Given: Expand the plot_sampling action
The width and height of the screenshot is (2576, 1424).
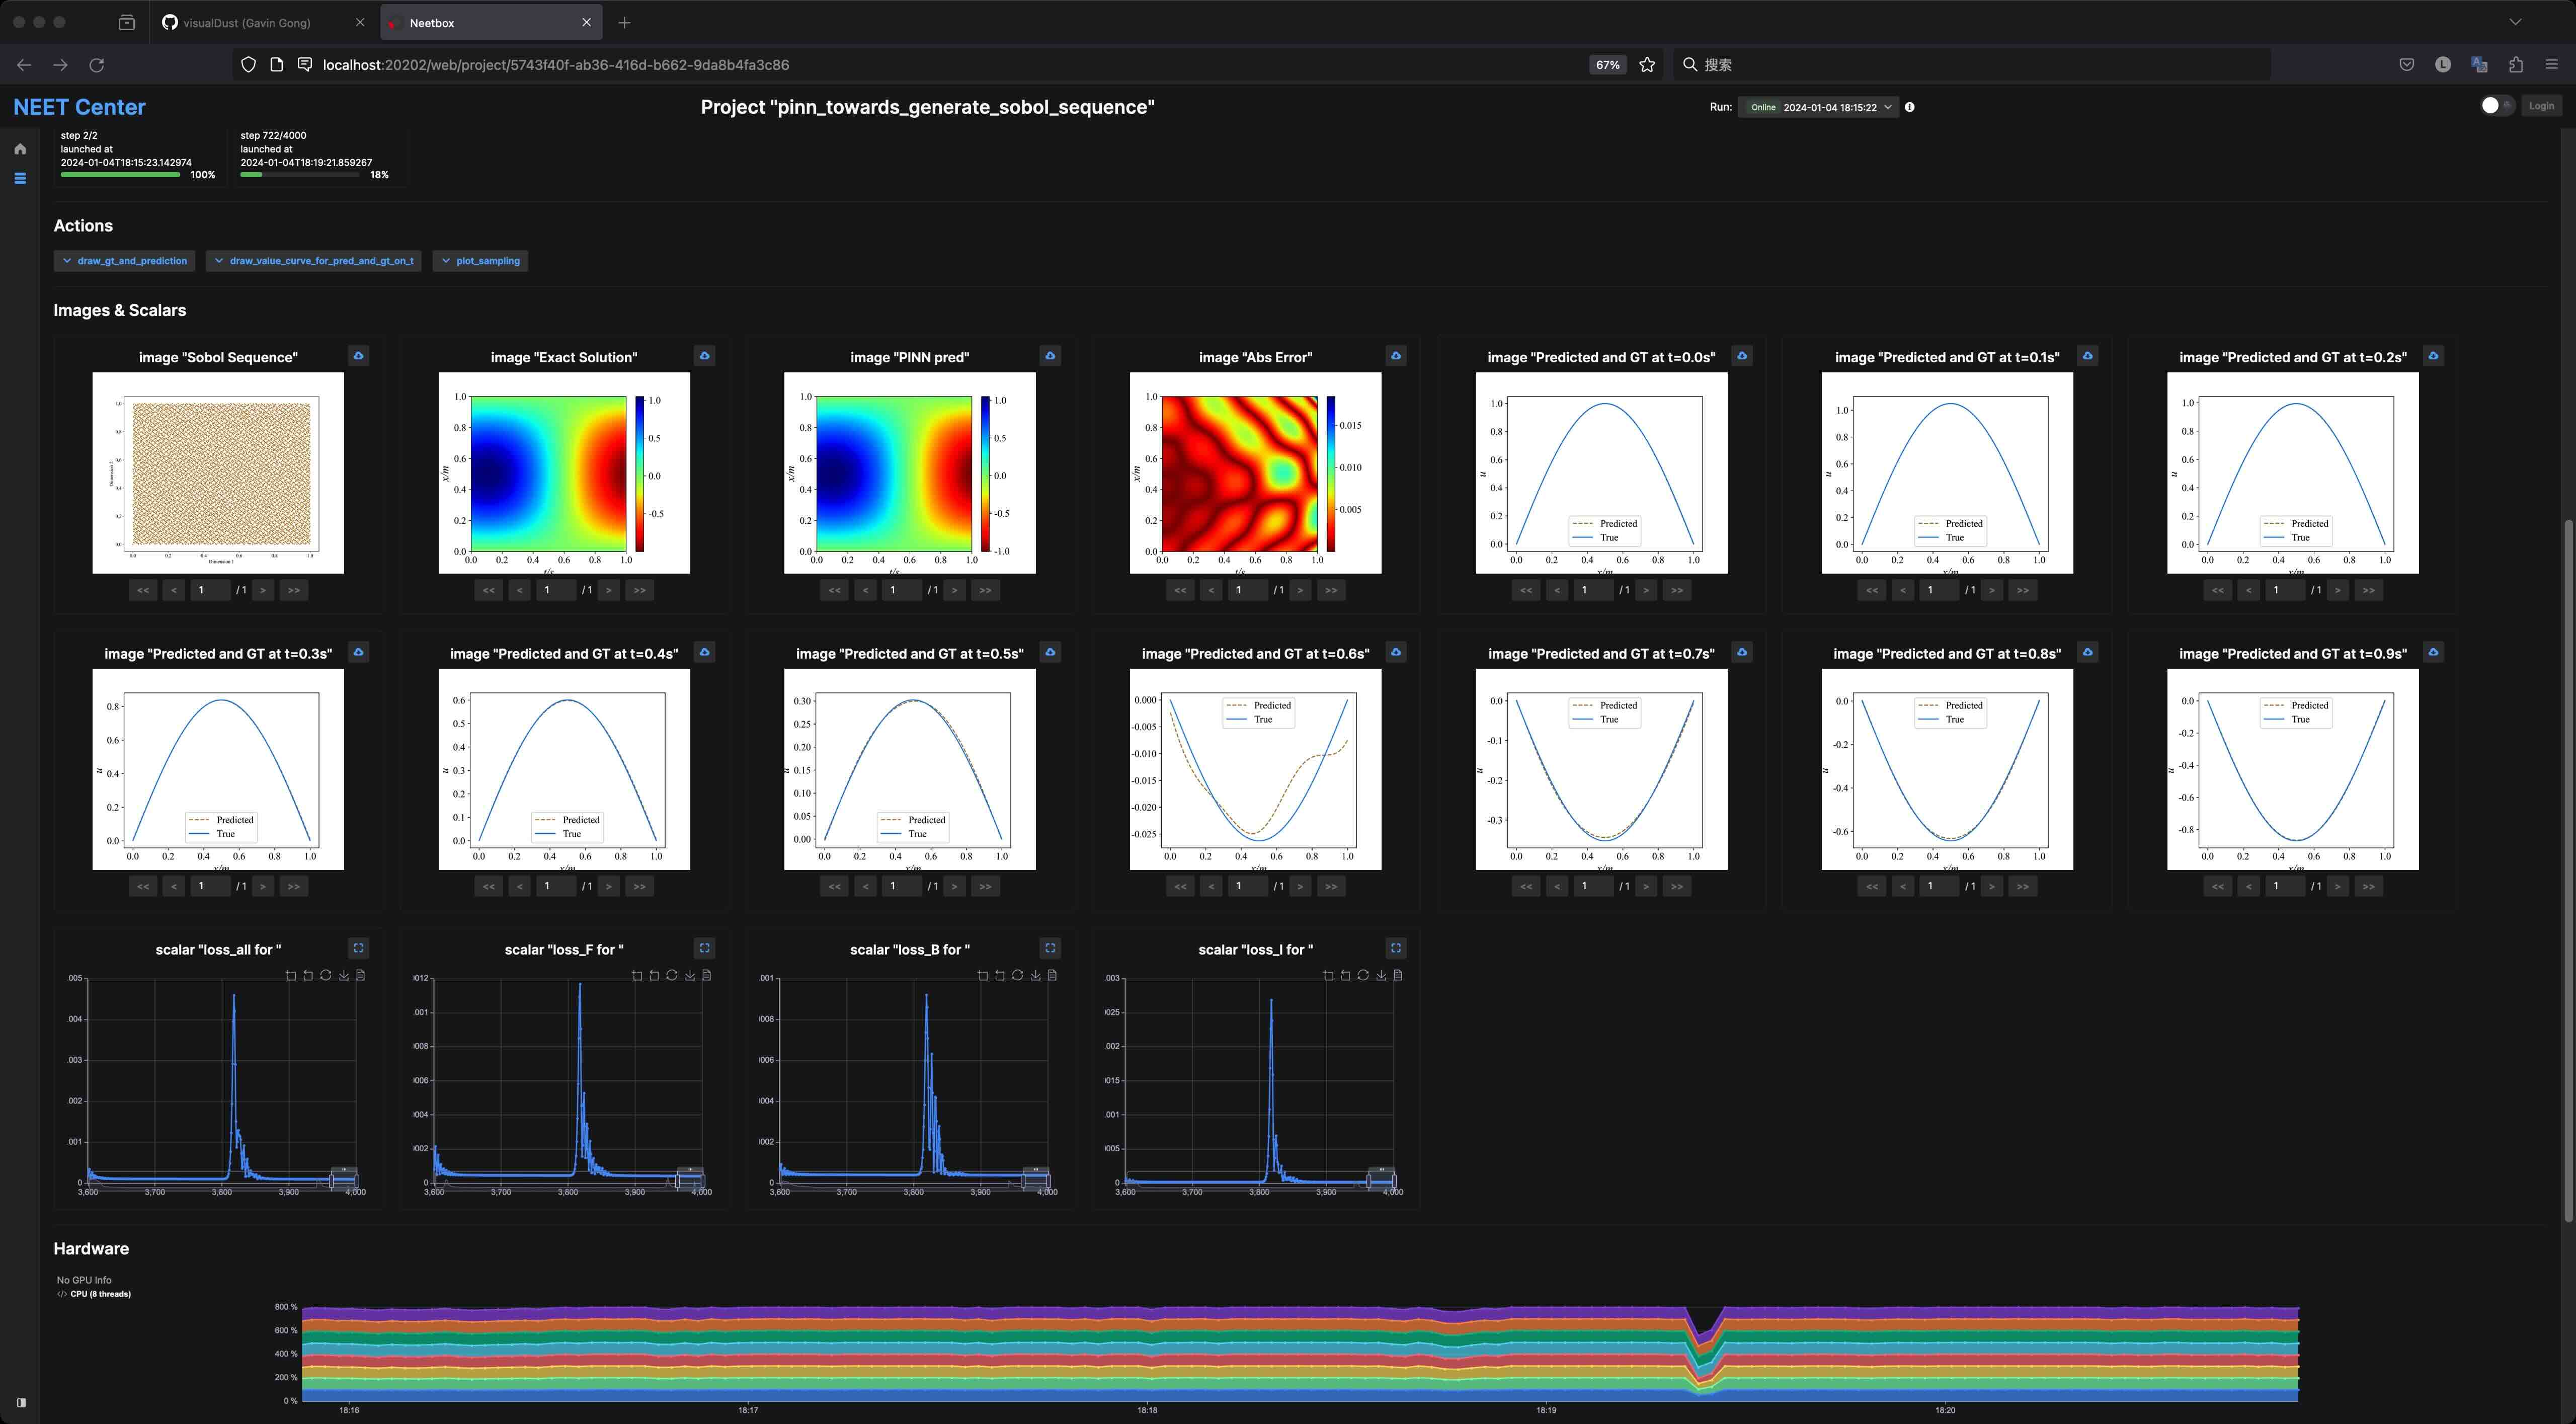Looking at the screenshot, I should 480,260.
